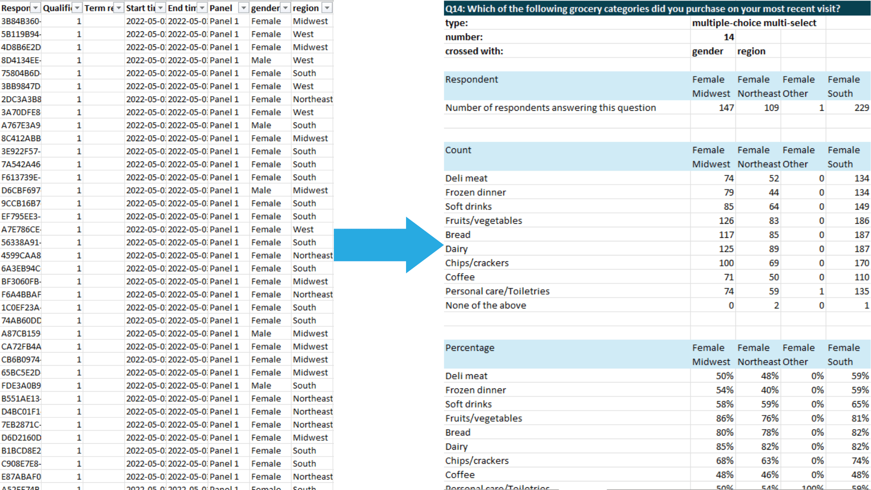
Task: Open the Panel column filter dropdown
Action: coord(244,8)
